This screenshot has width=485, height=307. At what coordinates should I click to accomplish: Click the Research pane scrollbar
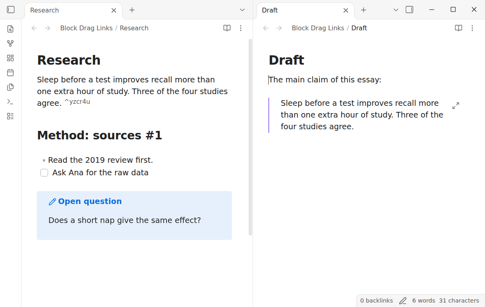click(250, 137)
